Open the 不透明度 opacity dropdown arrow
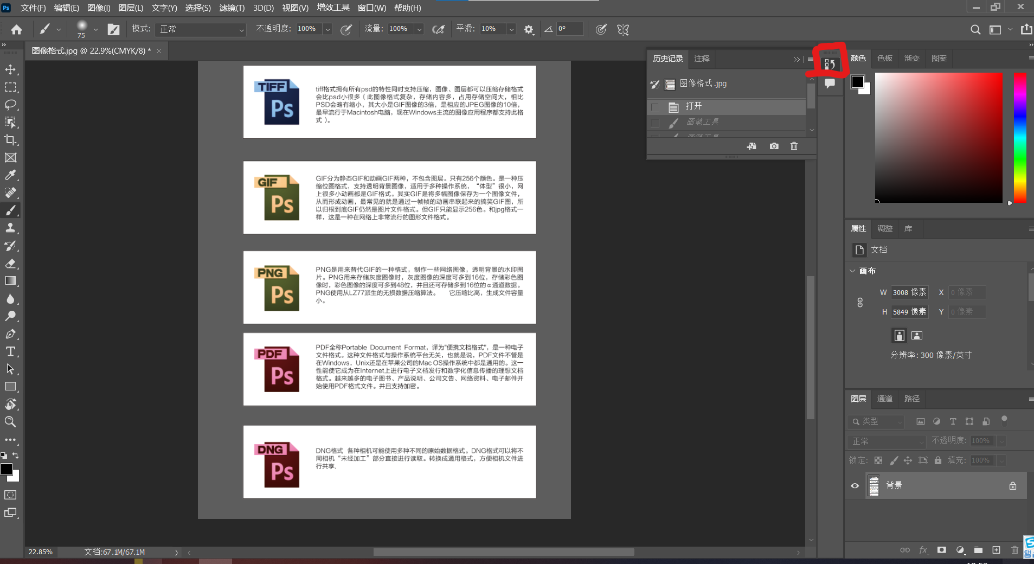 tap(327, 29)
